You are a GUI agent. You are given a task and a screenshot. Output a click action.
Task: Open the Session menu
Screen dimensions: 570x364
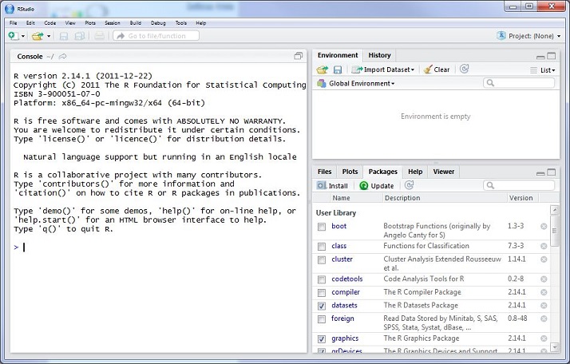tap(113, 23)
